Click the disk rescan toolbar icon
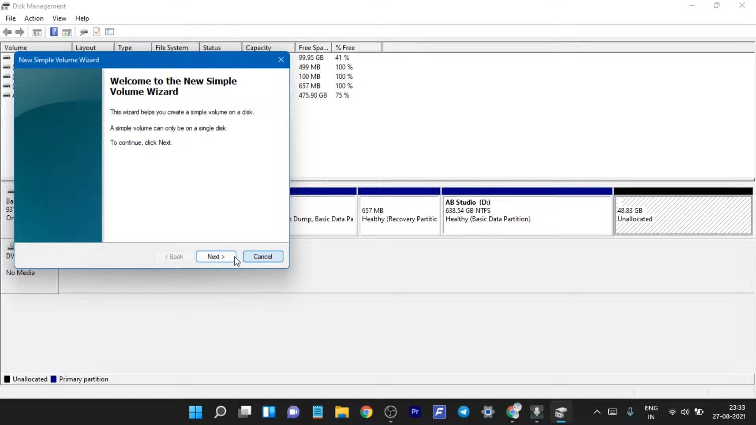The height and width of the screenshot is (425, 756). tap(83, 32)
